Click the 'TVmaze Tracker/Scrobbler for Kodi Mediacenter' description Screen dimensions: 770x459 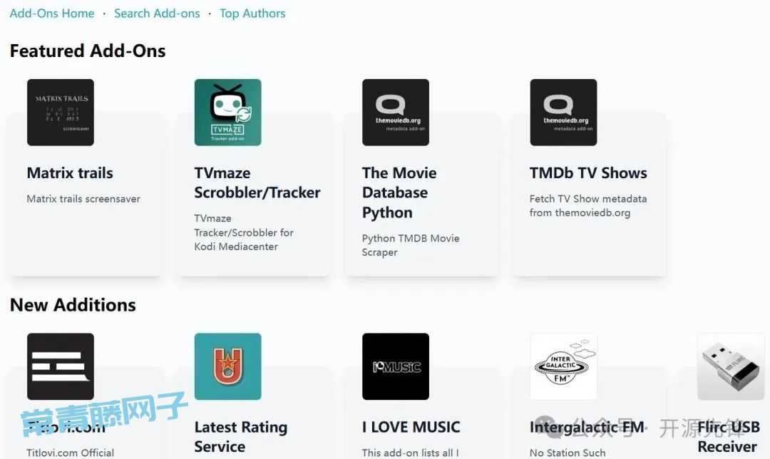(x=244, y=232)
